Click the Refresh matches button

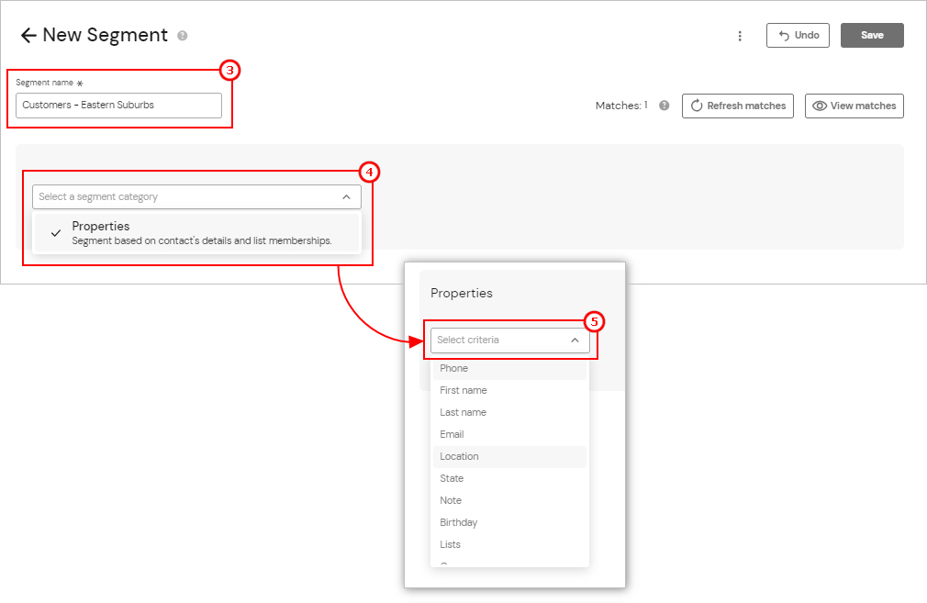pyautogui.click(x=737, y=106)
